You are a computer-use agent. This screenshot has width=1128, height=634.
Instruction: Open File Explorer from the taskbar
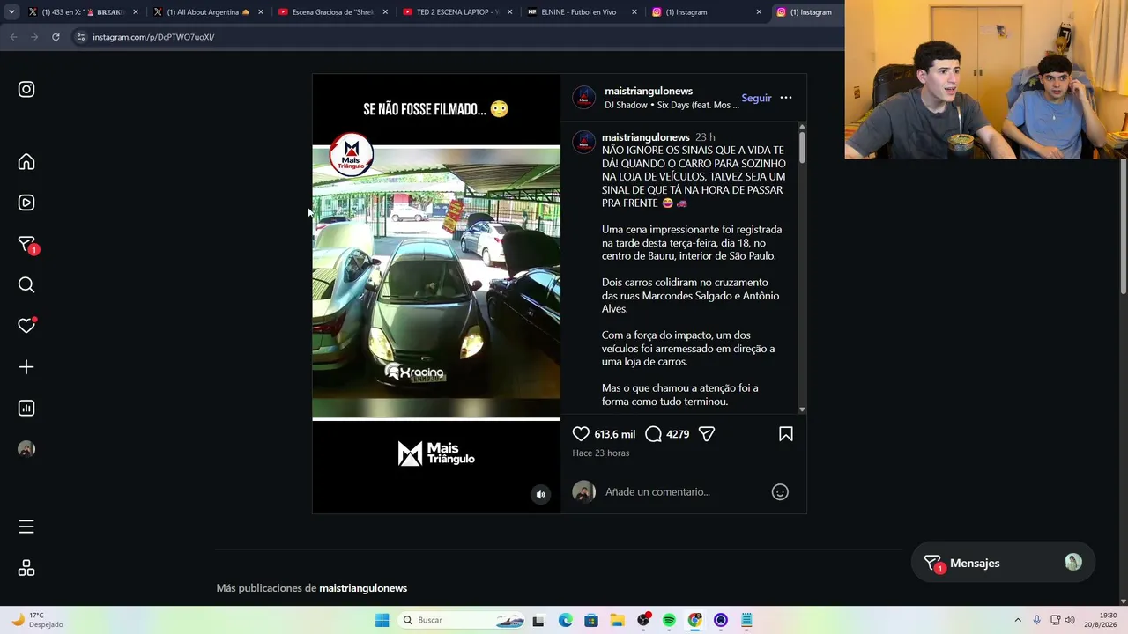[617, 620]
